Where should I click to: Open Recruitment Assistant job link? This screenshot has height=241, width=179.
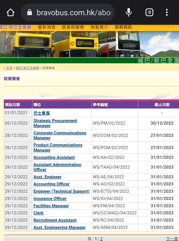click(x=55, y=220)
